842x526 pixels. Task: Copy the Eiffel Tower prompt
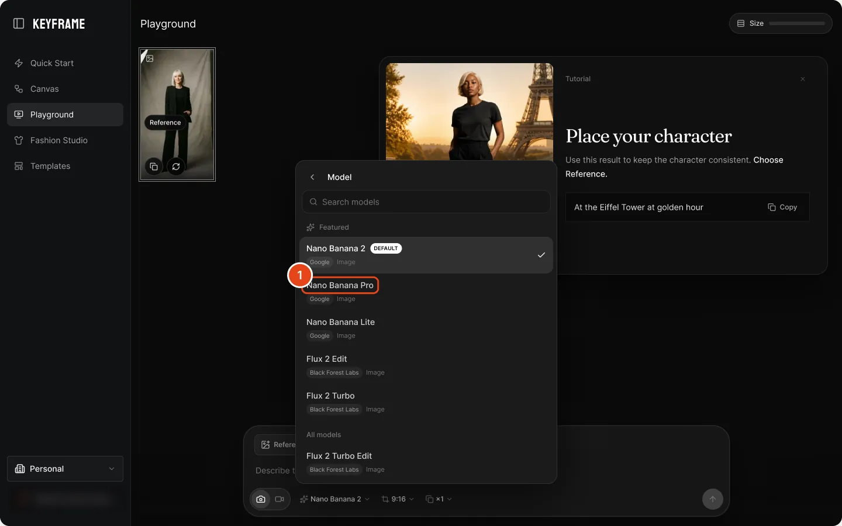pos(782,207)
